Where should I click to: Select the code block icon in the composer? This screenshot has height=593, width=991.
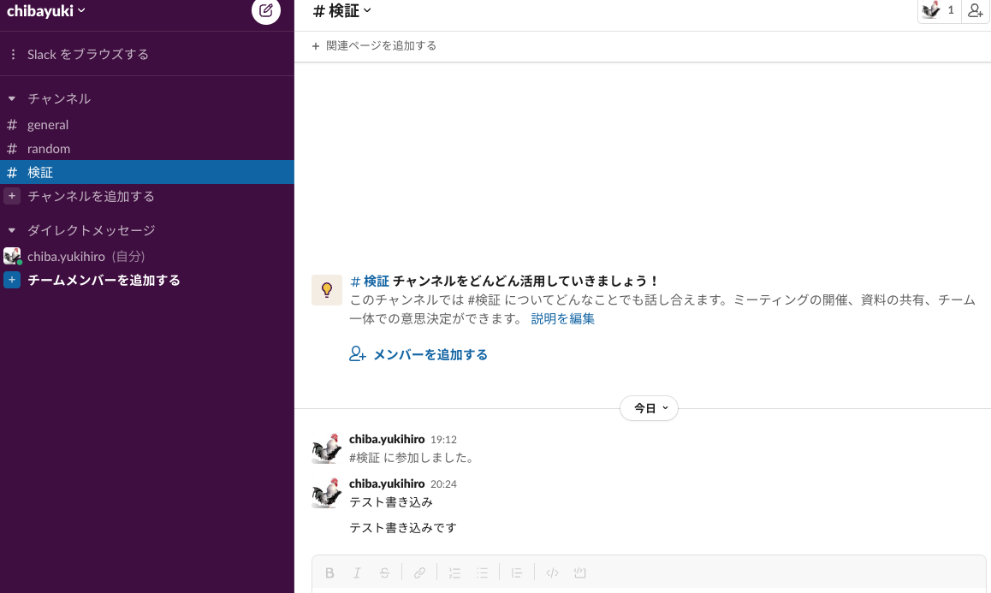pos(579,572)
